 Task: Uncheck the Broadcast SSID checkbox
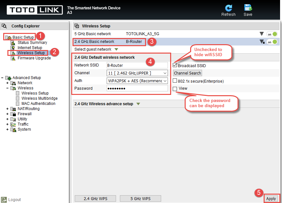175,65
